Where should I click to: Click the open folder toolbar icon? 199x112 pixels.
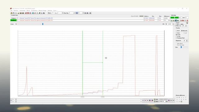tap(19, 13)
